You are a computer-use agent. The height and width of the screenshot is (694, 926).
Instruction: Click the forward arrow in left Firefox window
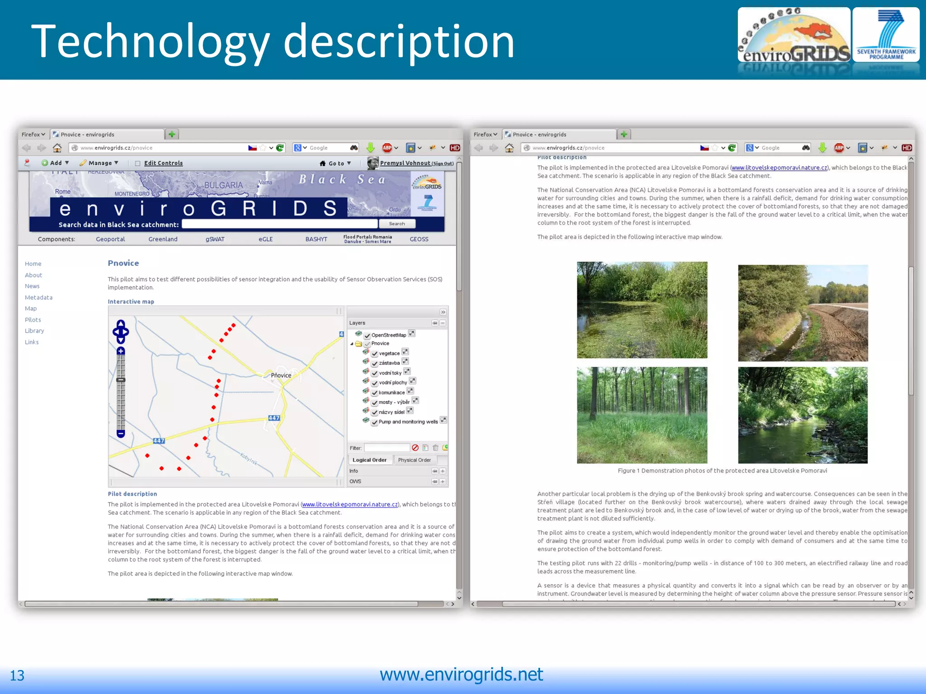[42, 148]
